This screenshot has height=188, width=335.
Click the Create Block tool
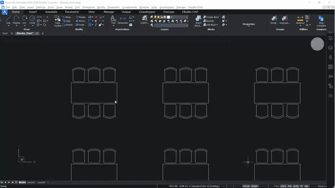click(x=211, y=17)
